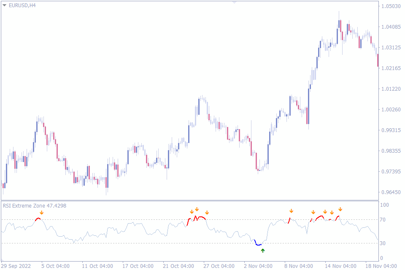Click the sell signal arrow above the first RSI peak
Viewport: 405px width, 270px height.
pos(41,213)
